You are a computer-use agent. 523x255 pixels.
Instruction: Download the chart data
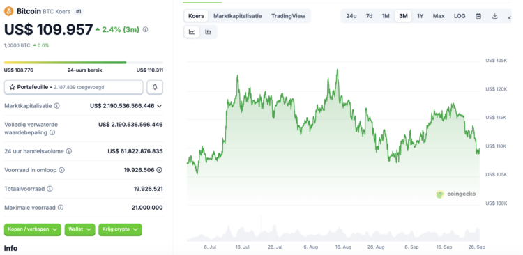coord(495,16)
